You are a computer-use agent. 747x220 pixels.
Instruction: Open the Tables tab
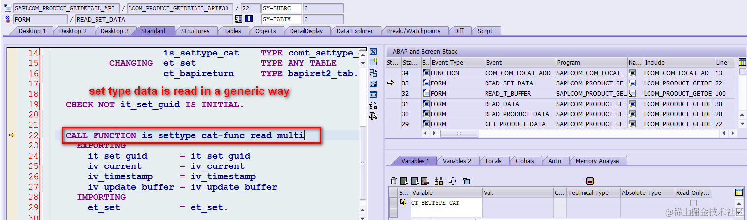pyautogui.click(x=232, y=31)
